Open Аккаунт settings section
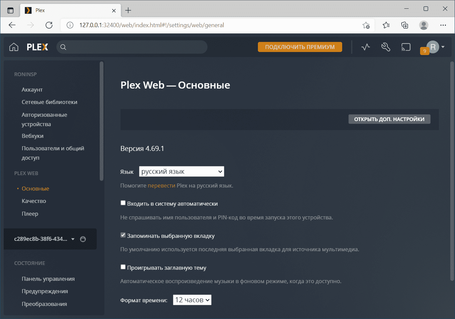This screenshot has height=319, width=455. click(x=32, y=90)
